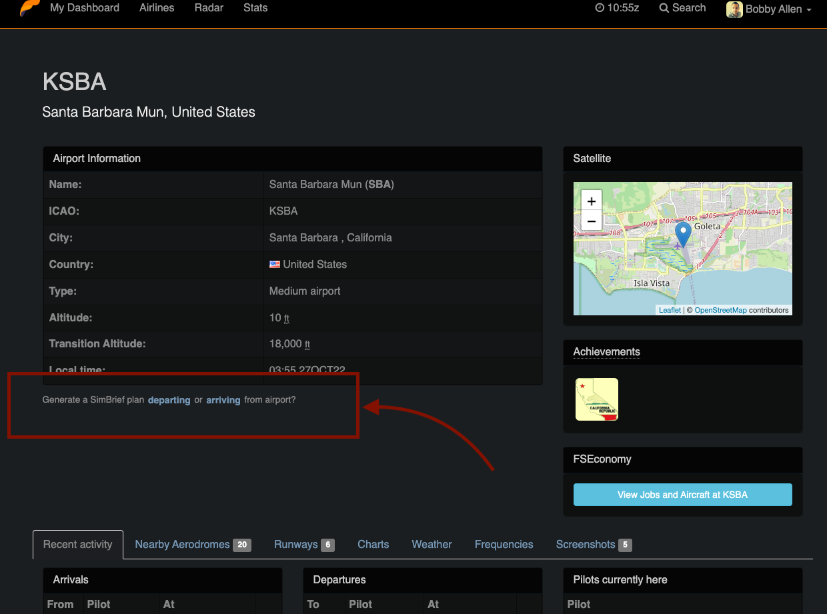Click Bobby Allen's profile avatar
The height and width of the screenshot is (614, 827).
(x=734, y=9)
